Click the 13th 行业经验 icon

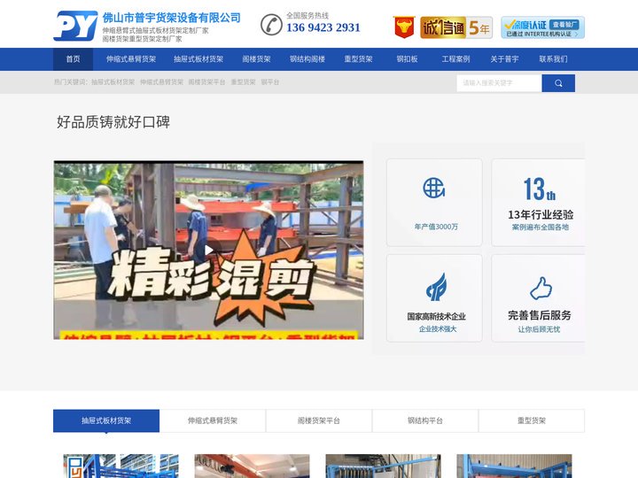[539, 189]
